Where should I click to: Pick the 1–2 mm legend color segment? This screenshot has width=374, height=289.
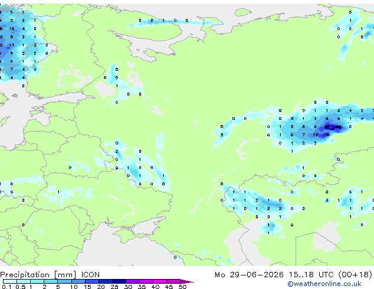37,281
